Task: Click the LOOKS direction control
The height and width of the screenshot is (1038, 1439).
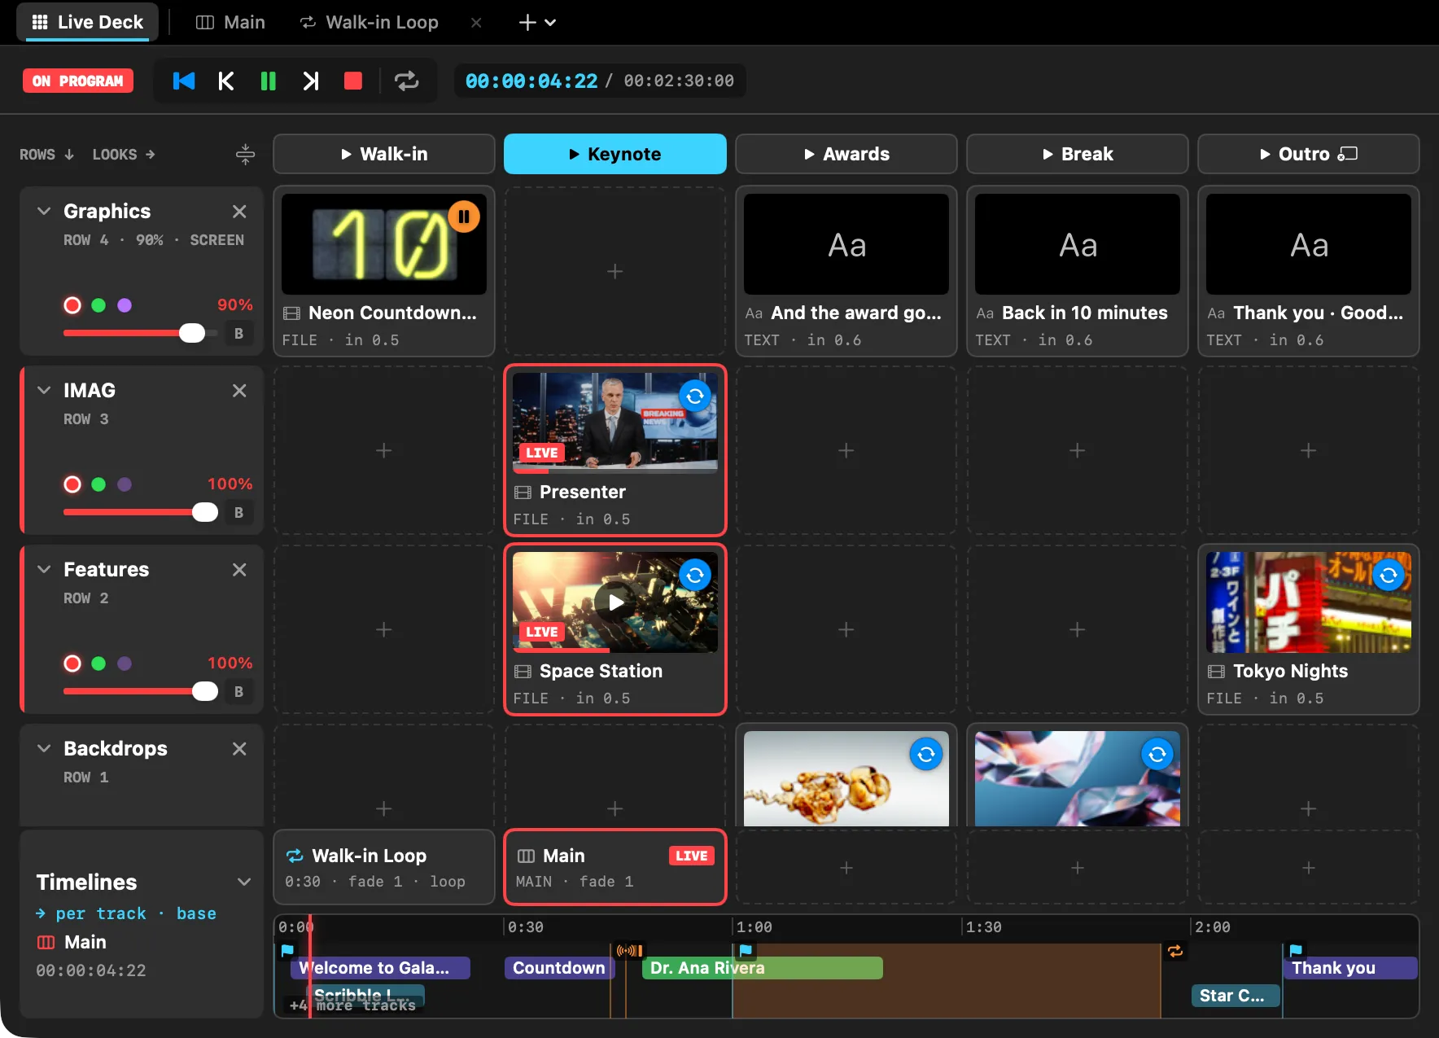Action: [124, 155]
